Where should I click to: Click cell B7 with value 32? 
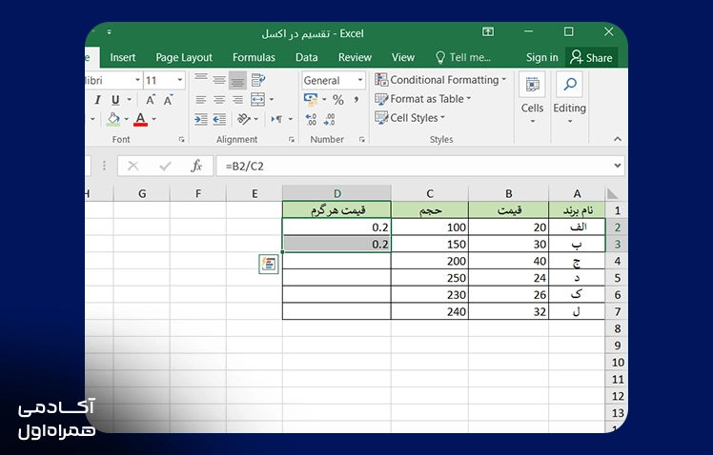tap(508, 312)
